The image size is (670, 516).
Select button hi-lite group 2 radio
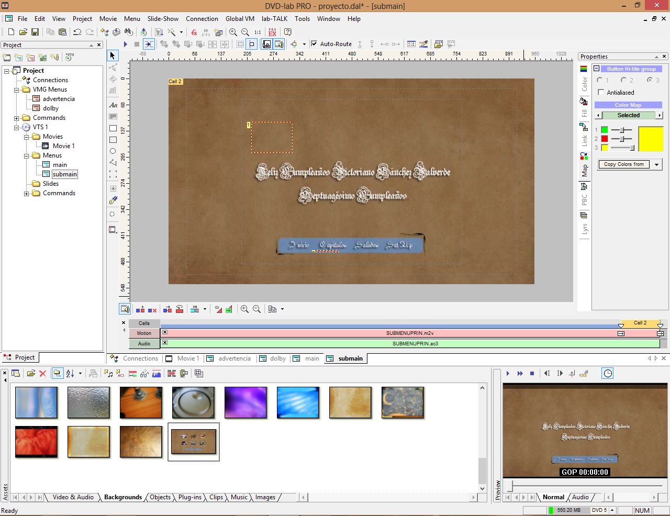pyautogui.click(x=624, y=80)
